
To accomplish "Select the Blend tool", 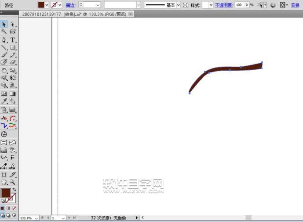I will coord(13,101).
